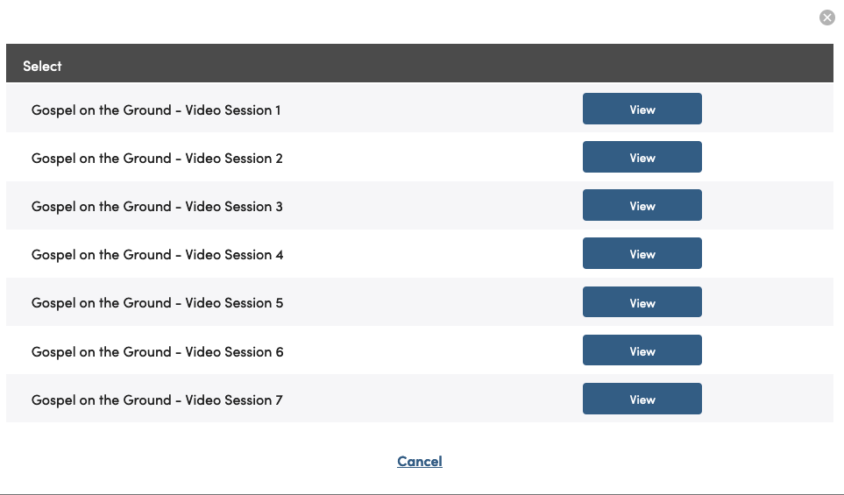View Gospel on the Ground Video Session 1
The height and width of the screenshot is (495, 844).
[x=642, y=109]
